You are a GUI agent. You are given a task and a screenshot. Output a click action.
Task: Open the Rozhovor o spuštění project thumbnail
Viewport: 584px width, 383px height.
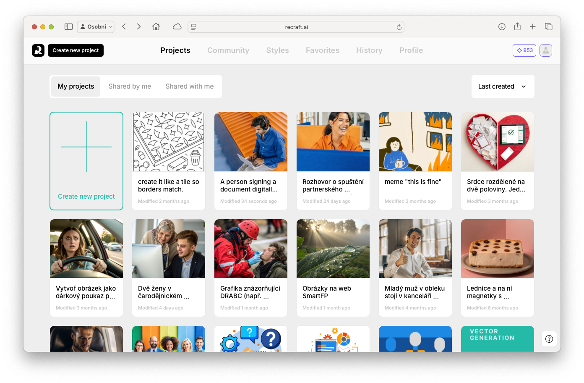click(333, 142)
